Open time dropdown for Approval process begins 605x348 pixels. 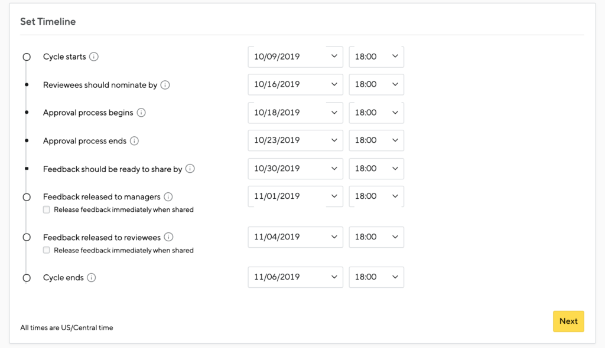click(376, 113)
